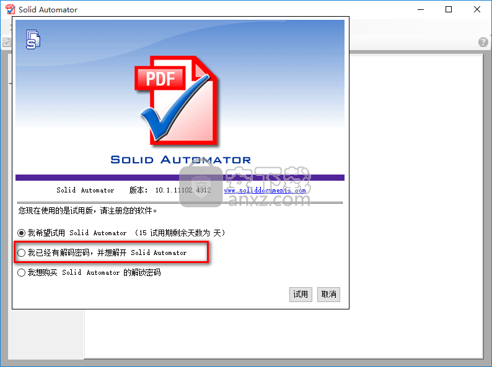Click the 试用 button

click(301, 295)
